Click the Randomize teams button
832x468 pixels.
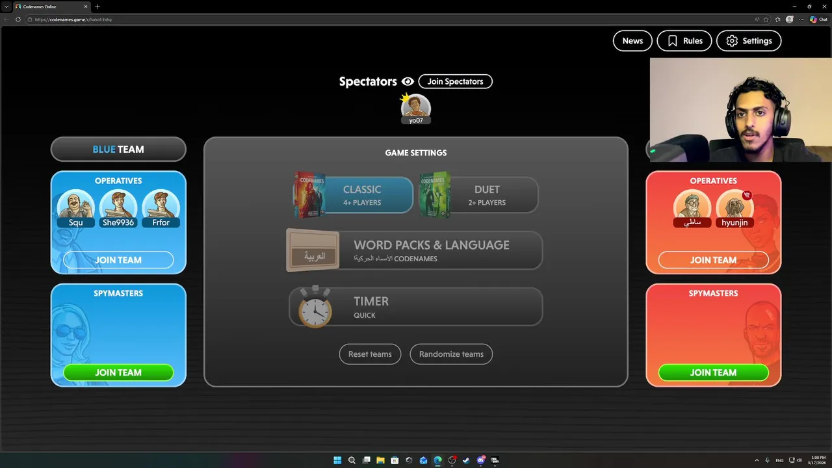click(x=451, y=354)
